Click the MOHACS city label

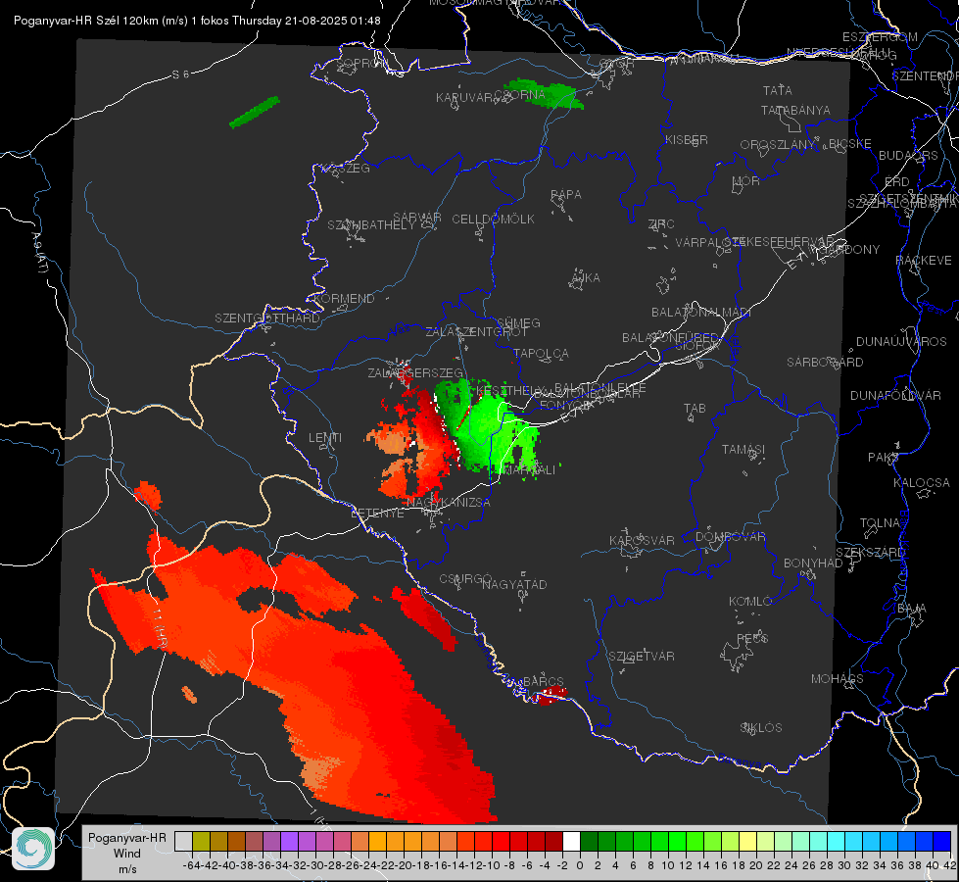tap(837, 679)
